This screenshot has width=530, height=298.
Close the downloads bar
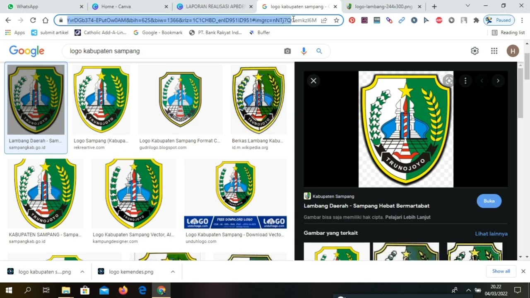click(x=523, y=271)
